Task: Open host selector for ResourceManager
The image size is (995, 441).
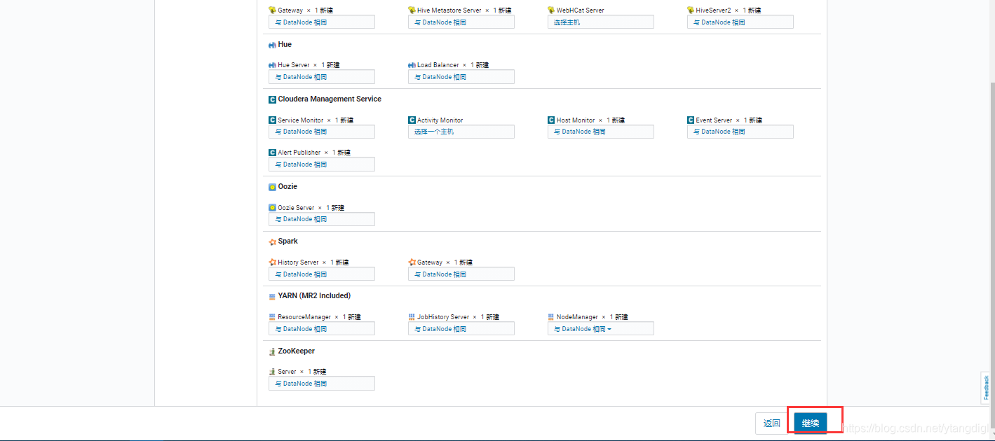Action: tap(322, 329)
